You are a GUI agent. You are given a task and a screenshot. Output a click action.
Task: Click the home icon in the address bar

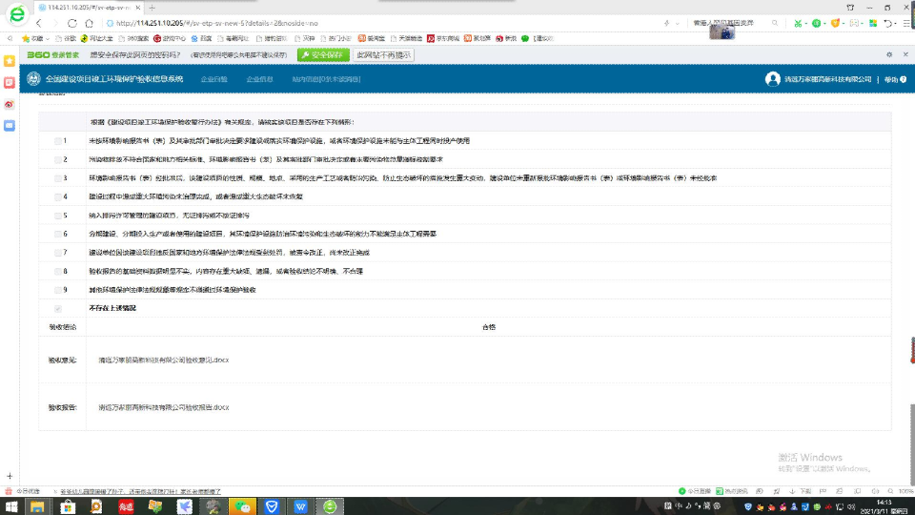(x=89, y=22)
